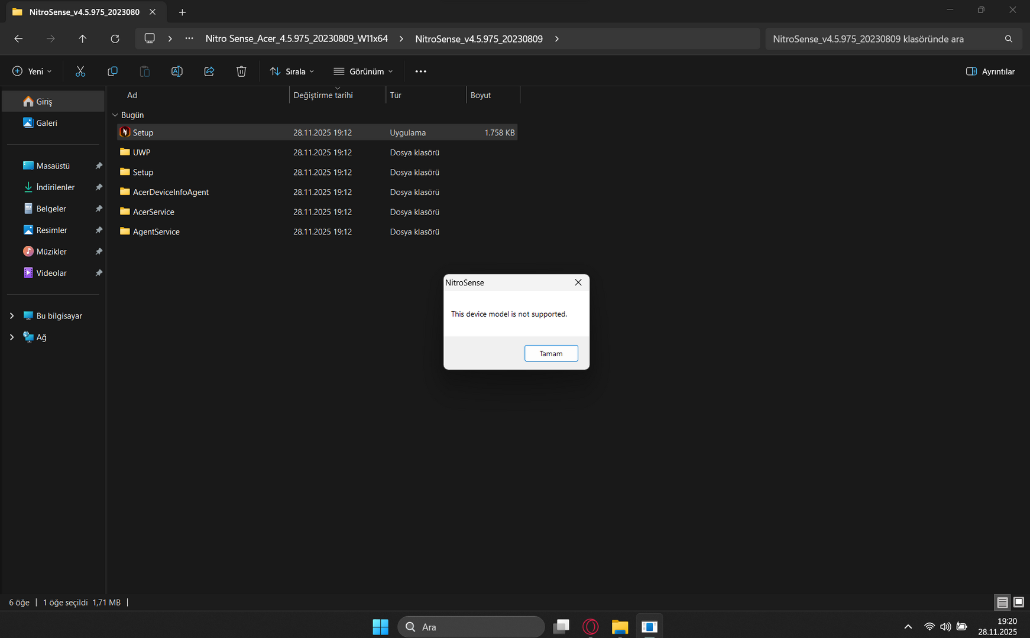The height and width of the screenshot is (638, 1030).
Task: Switch to large thumbnails view icon
Action: click(1019, 603)
